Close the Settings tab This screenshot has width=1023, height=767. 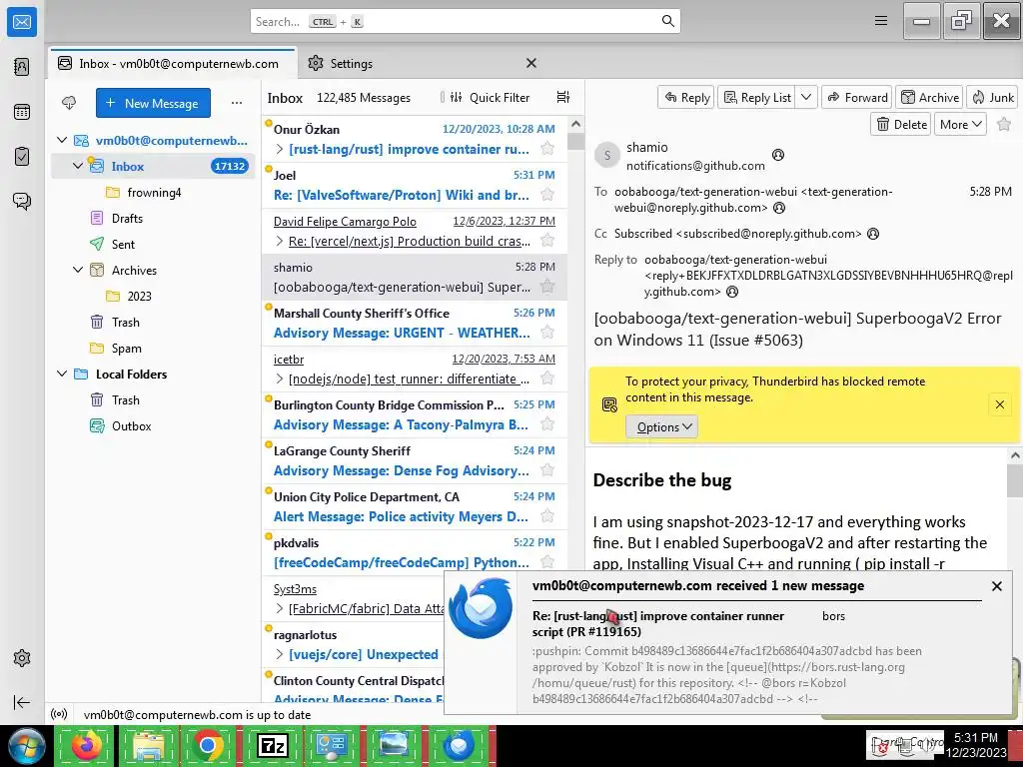pyautogui.click(x=531, y=63)
